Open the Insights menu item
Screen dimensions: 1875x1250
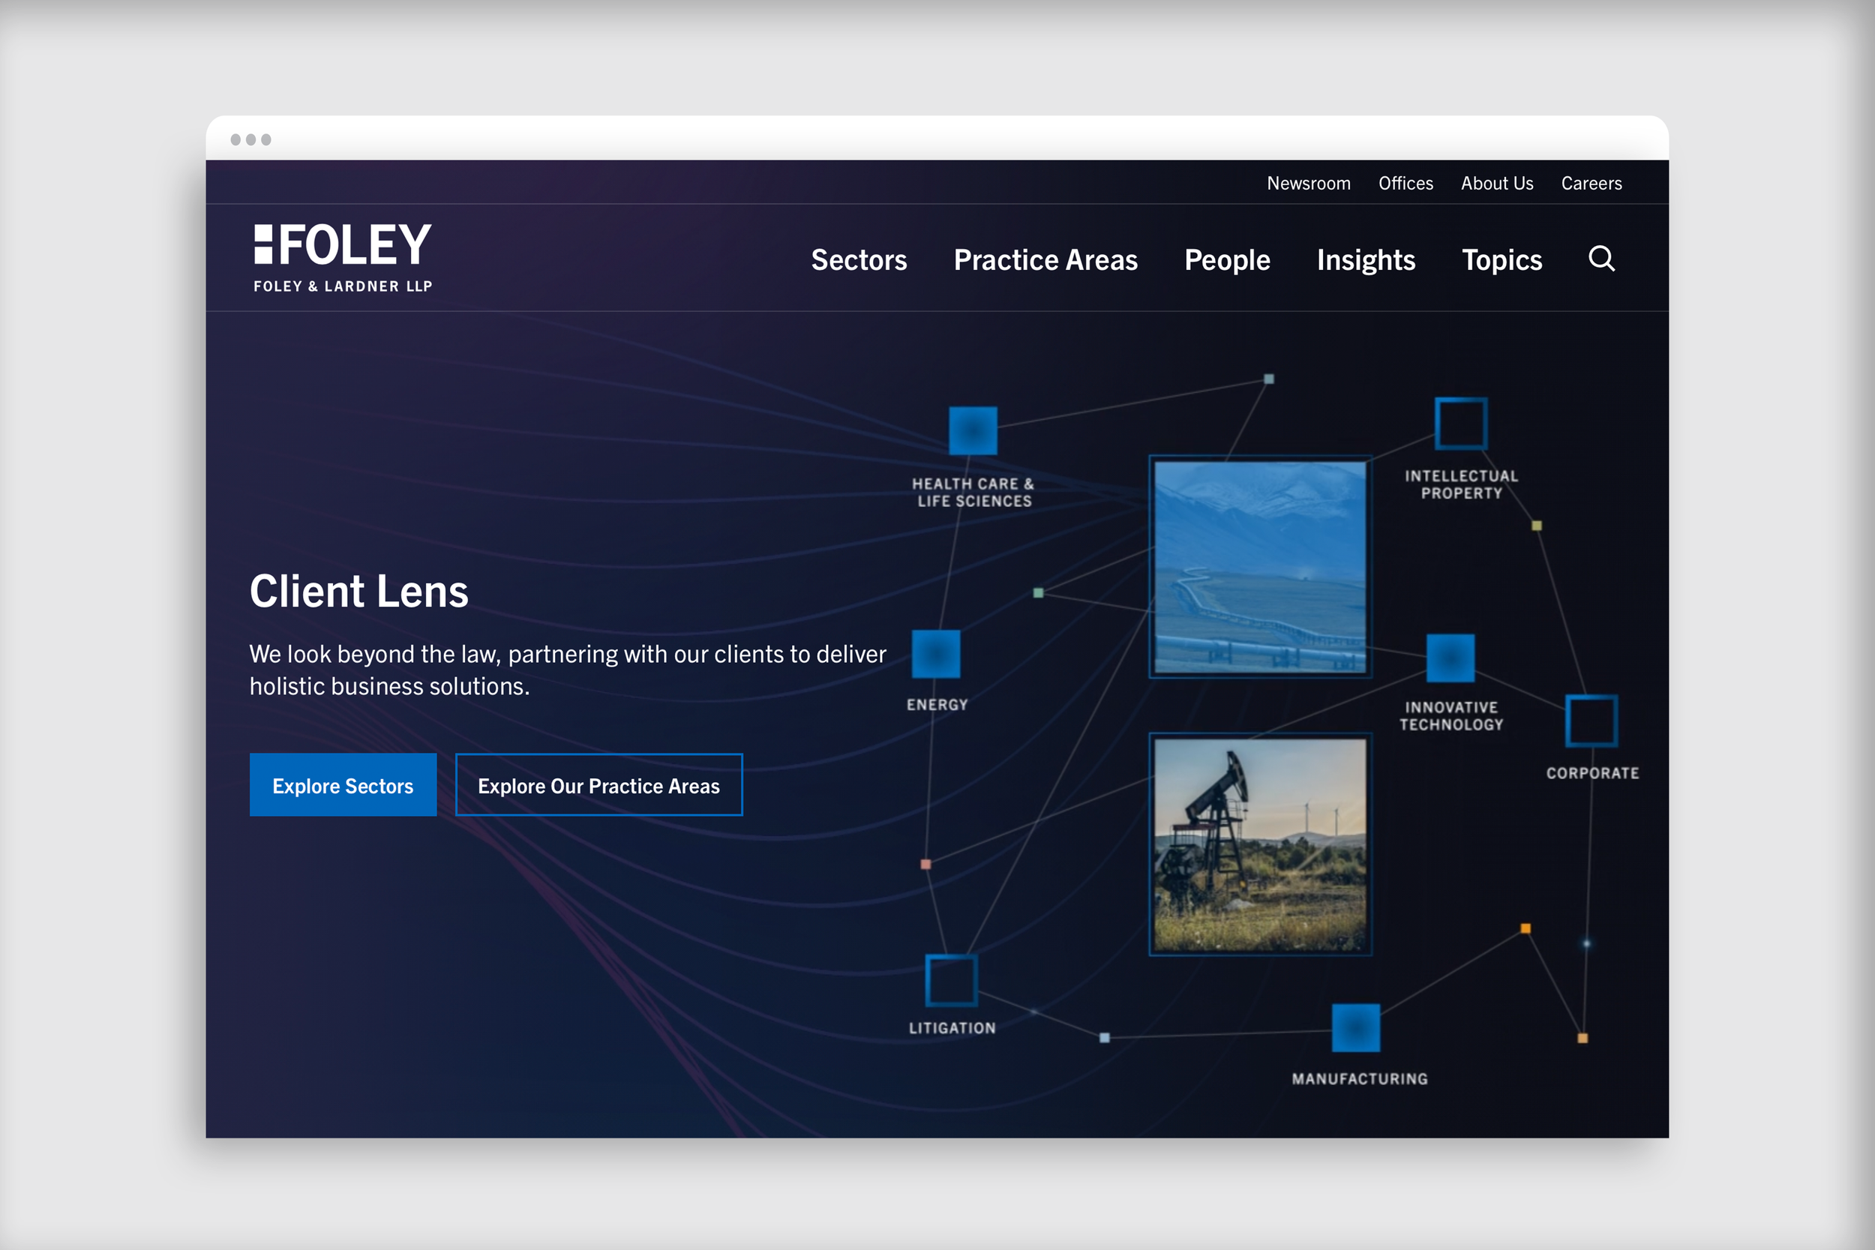[1366, 260]
